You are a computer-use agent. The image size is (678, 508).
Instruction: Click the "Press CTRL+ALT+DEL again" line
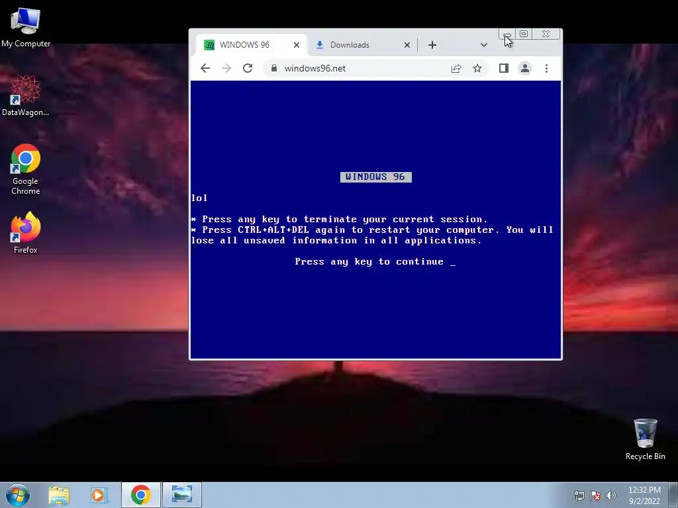click(372, 230)
